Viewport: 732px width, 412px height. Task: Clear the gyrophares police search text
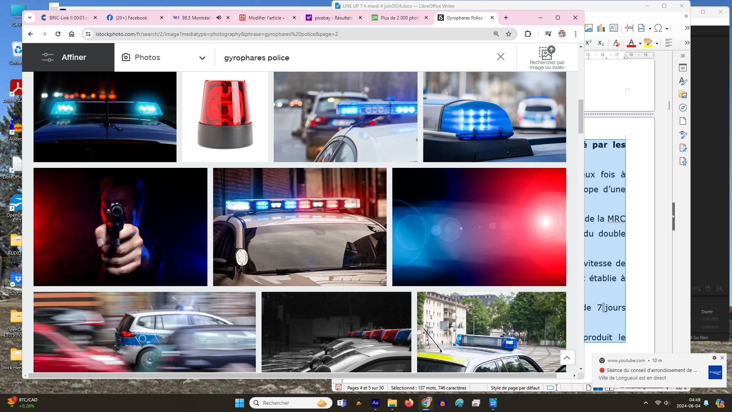[501, 57]
